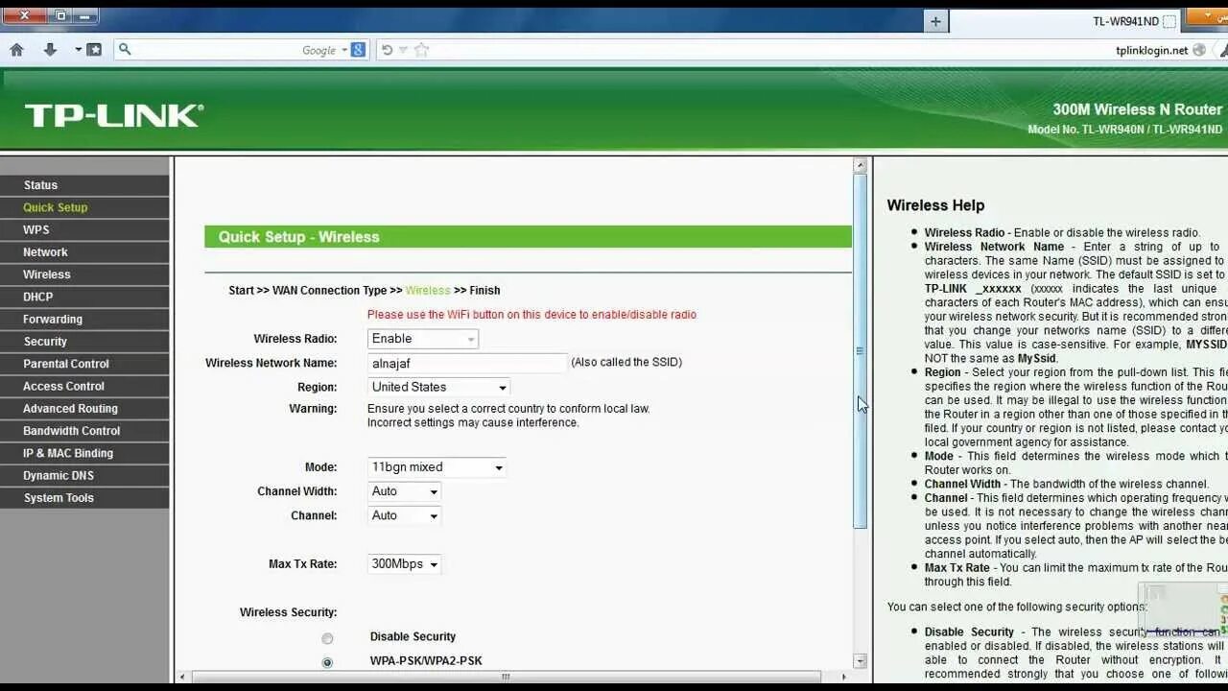
Task: Click the 'Wireless Help' heading
Action: (x=935, y=205)
